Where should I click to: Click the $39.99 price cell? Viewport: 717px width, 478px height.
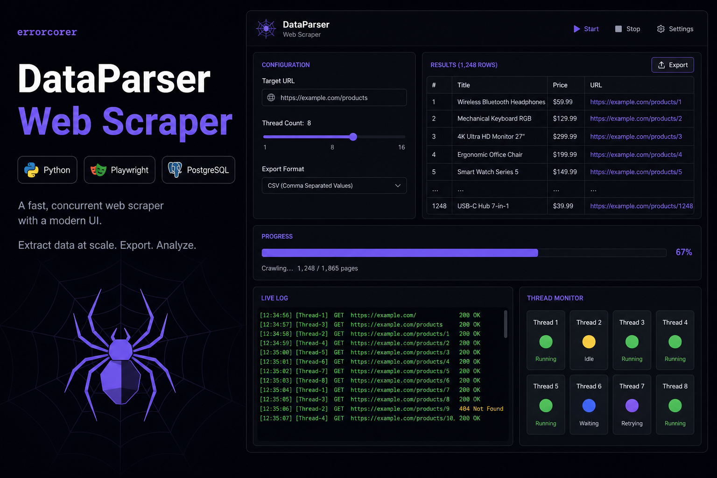coord(566,206)
